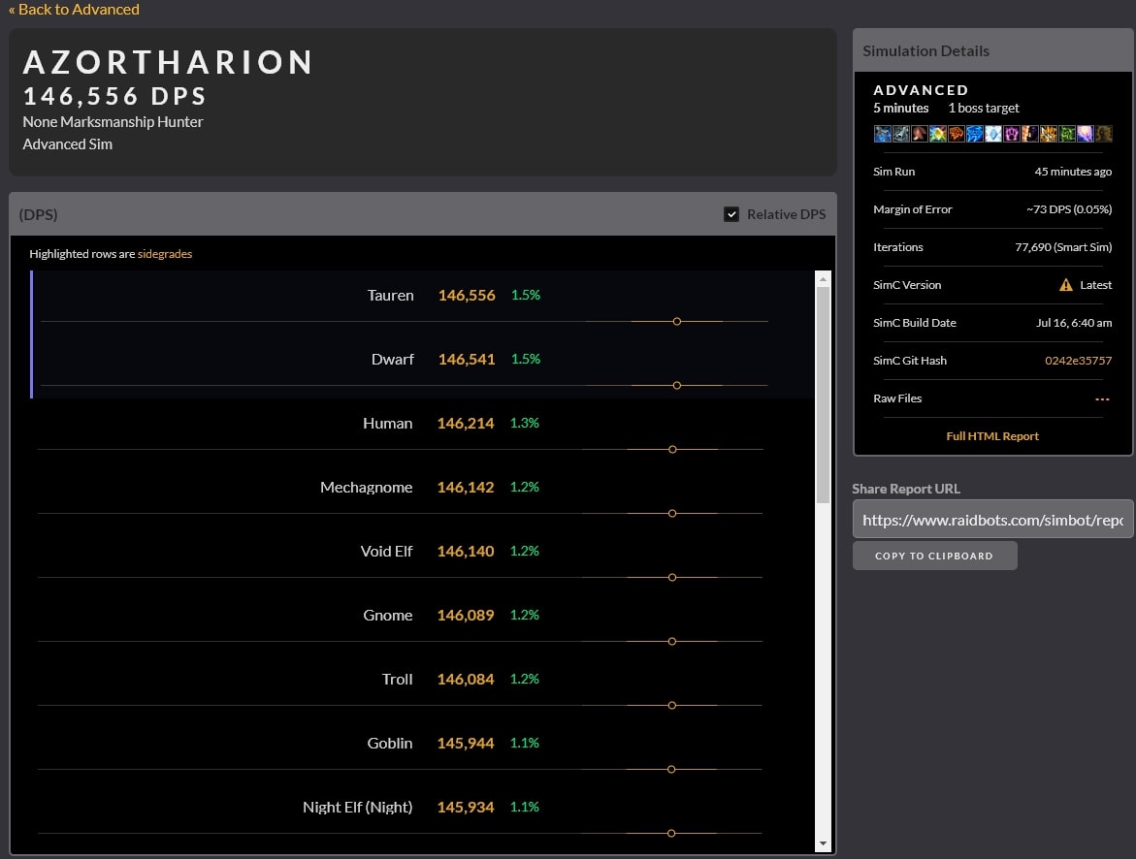
Task: Open the SimC Git Hash 0242e35757 link
Action: pyautogui.click(x=1078, y=361)
